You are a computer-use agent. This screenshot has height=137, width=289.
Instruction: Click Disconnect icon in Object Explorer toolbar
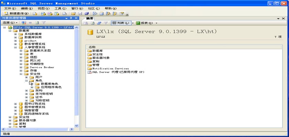(24, 23)
